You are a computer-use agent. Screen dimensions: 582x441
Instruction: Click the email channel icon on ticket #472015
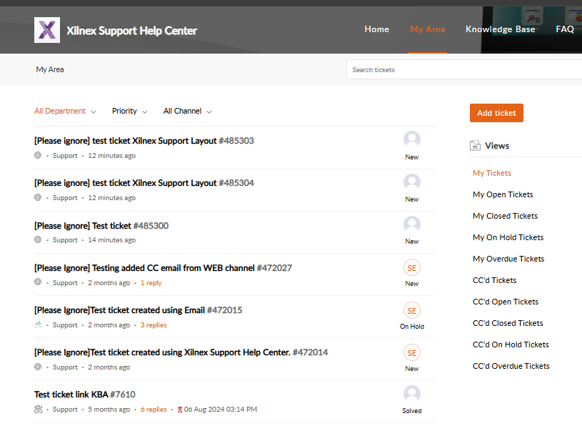coord(38,324)
